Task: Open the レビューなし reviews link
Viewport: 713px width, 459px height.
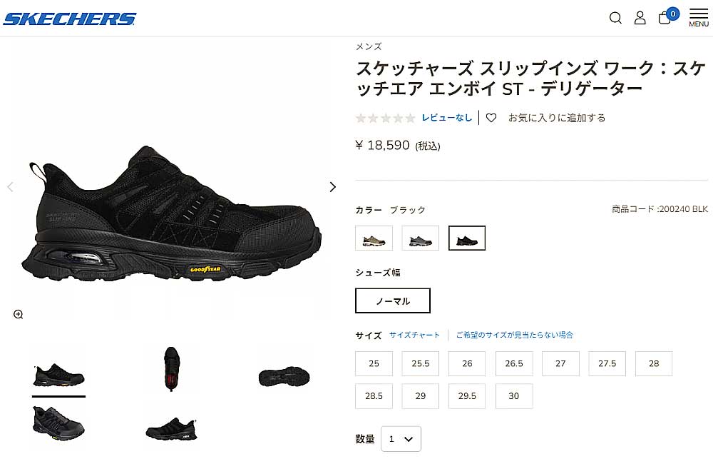Action: pos(447,118)
